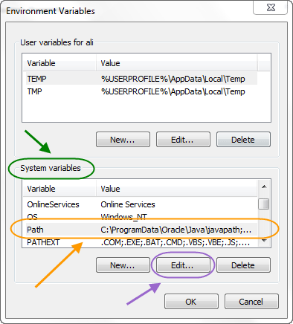Click New under System variables
293x324 pixels.
click(123, 265)
